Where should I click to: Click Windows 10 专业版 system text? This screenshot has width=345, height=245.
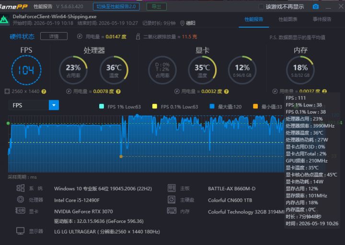[103, 188]
